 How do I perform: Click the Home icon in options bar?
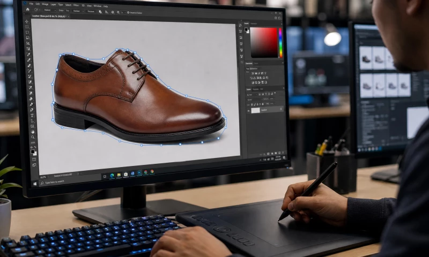coord(28,10)
